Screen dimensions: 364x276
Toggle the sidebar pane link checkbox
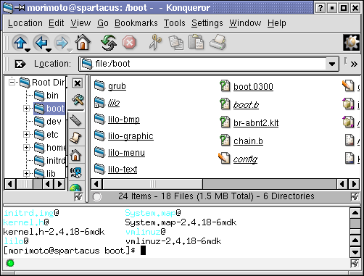[x=78, y=196]
